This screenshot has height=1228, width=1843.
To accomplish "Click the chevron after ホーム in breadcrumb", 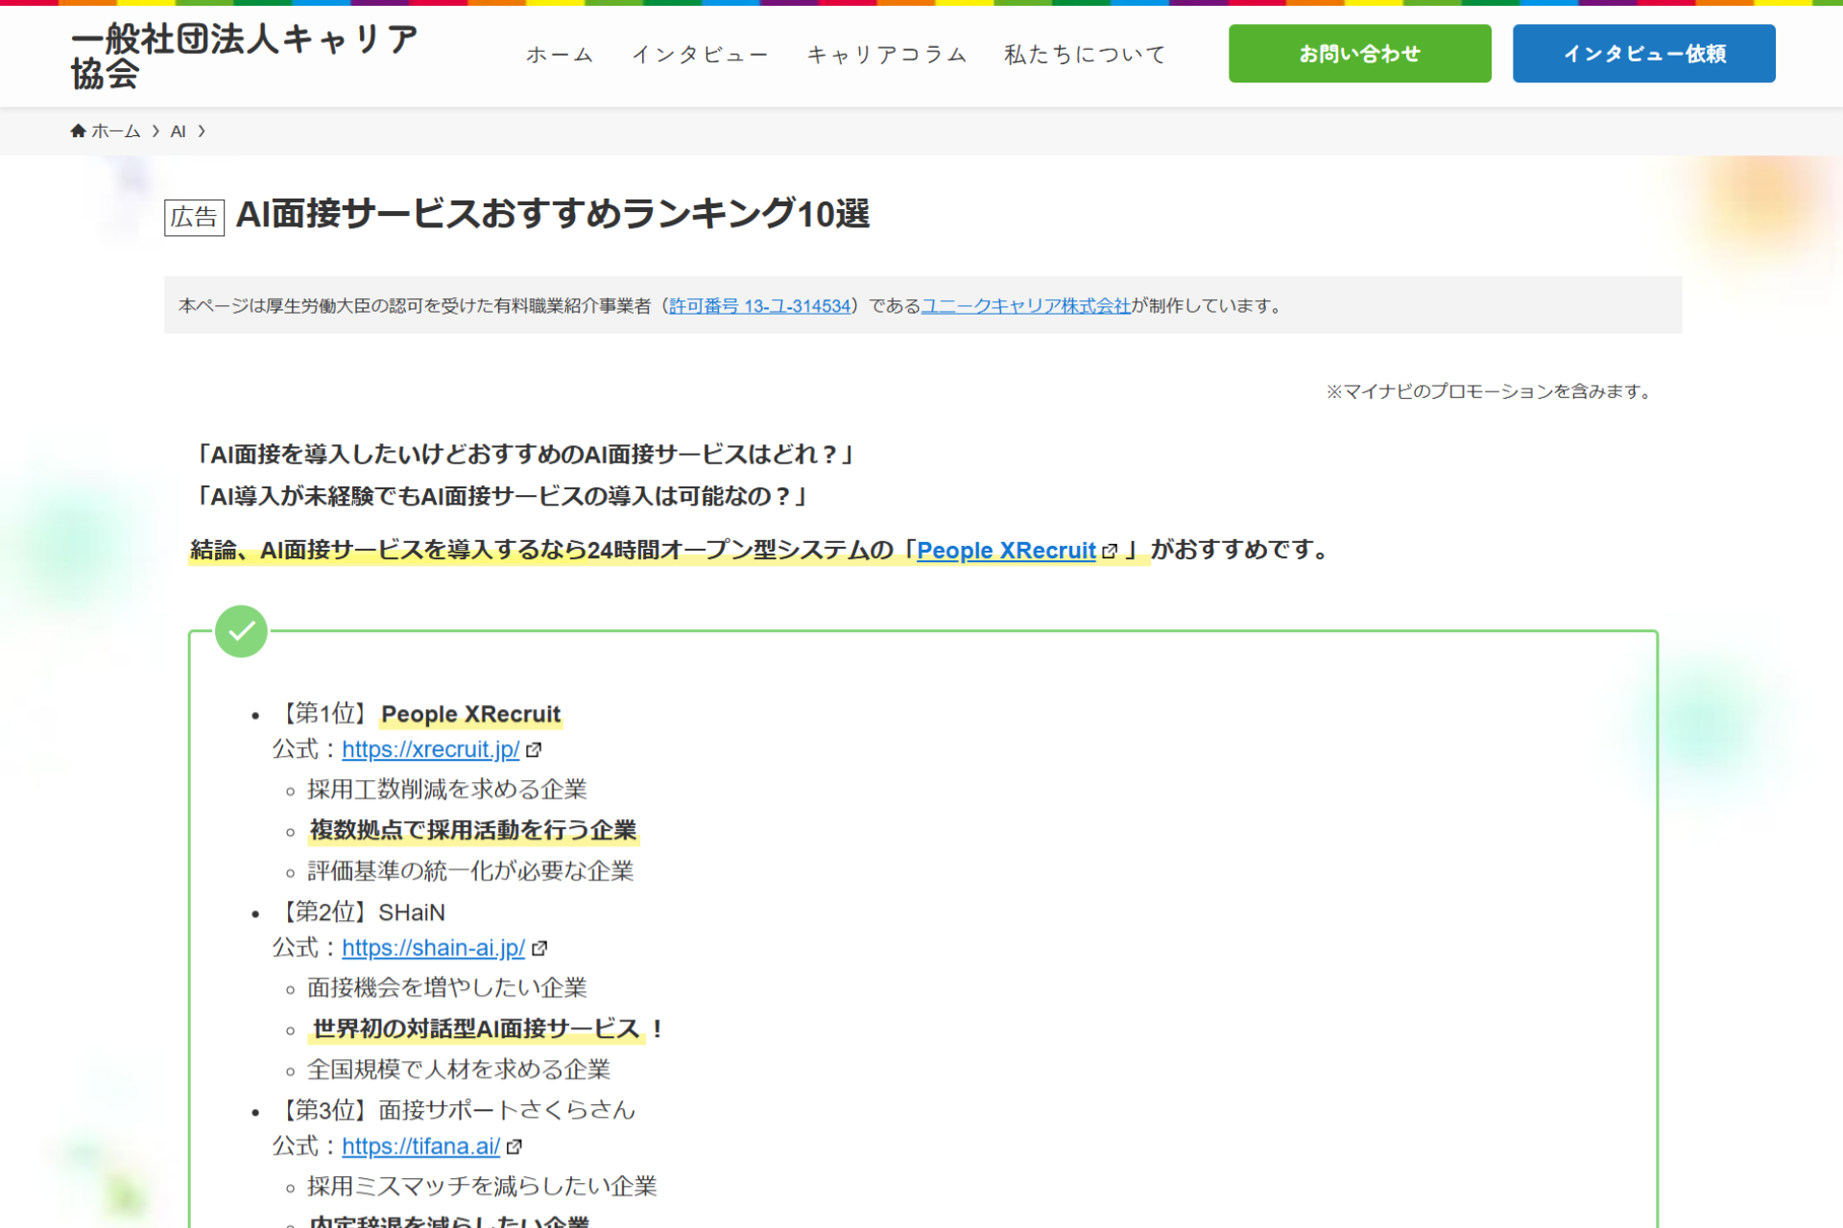I will [156, 131].
